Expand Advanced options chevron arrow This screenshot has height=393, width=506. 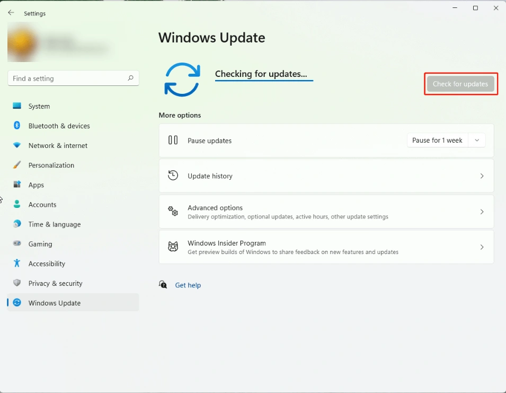pyautogui.click(x=481, y=212)
